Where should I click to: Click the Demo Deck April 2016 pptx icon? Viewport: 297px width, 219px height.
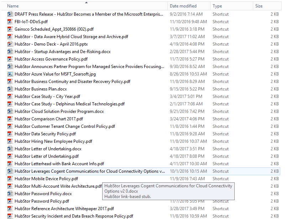pos(10,44)
